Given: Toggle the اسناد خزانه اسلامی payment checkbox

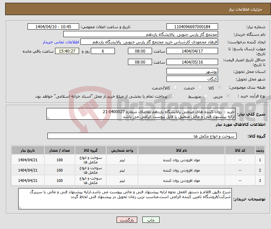Looking at the screenshot, I should click(x=172, y=95).
